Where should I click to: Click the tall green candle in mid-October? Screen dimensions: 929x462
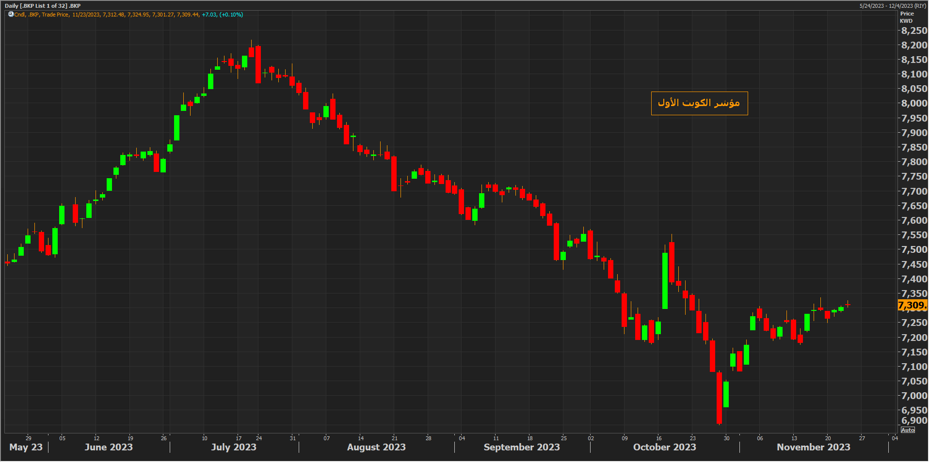click(665, 281)
